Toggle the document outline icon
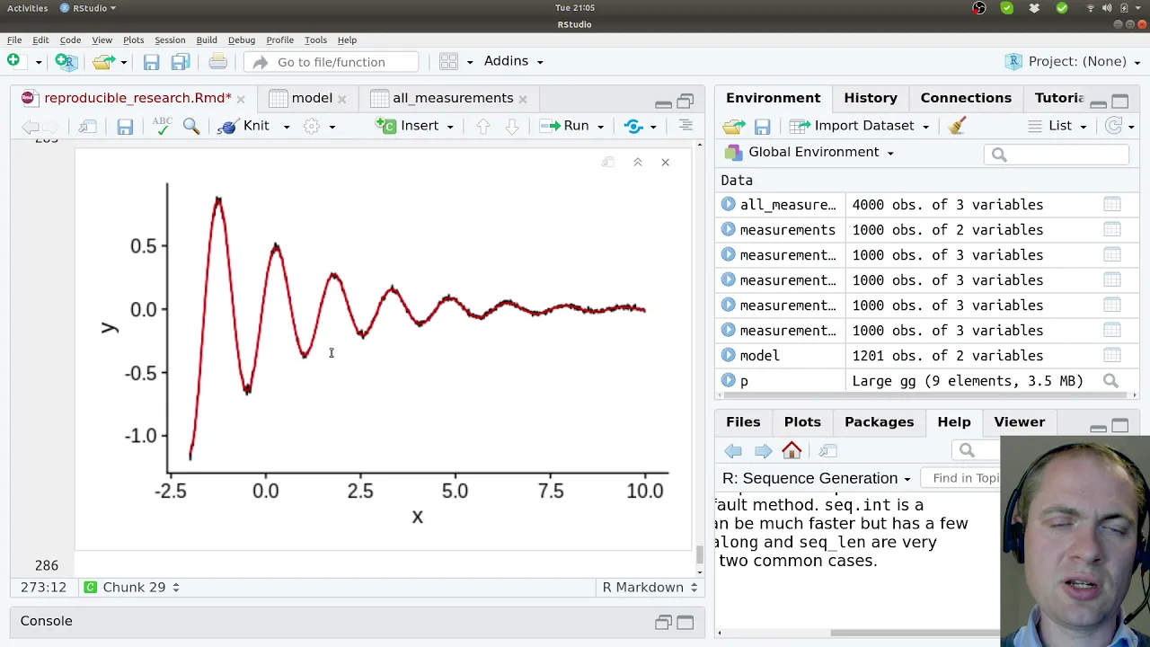 pyautogui.click(x=686, y=126)
